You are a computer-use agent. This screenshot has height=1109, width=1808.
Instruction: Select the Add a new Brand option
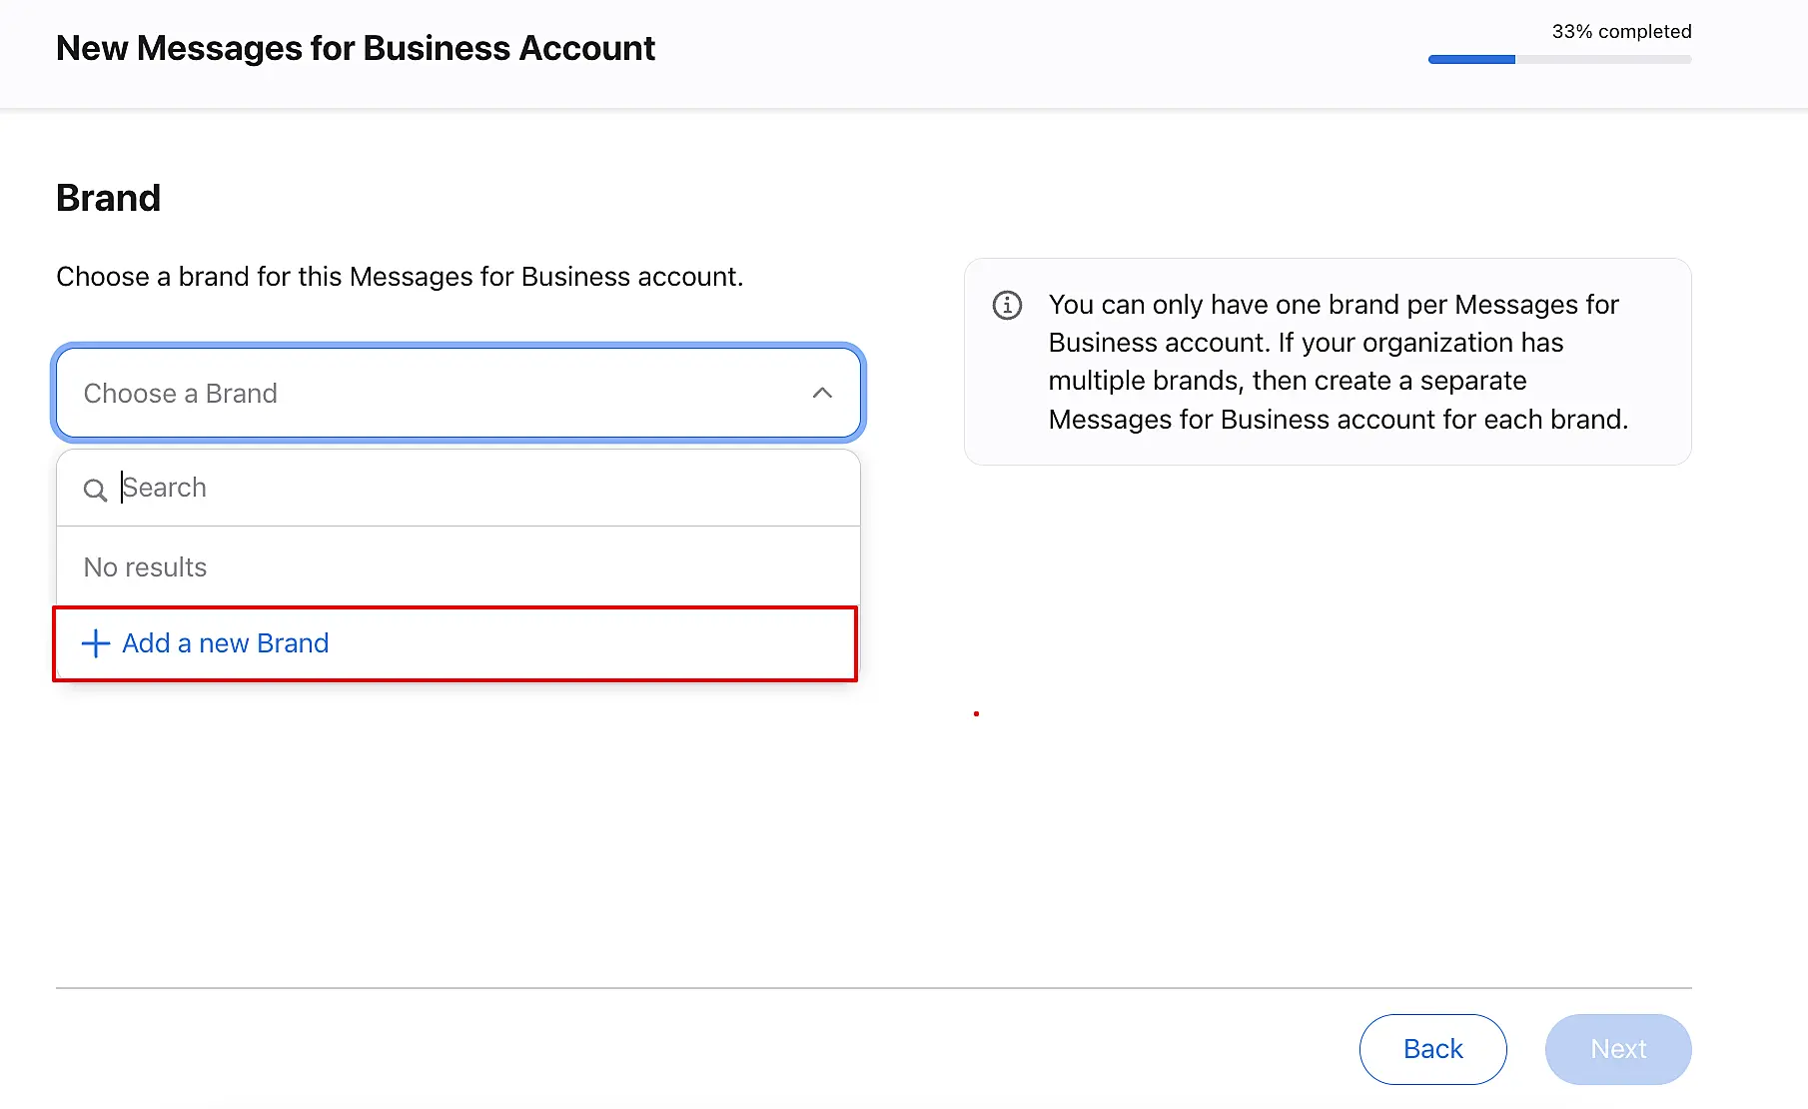pos(226,643)
